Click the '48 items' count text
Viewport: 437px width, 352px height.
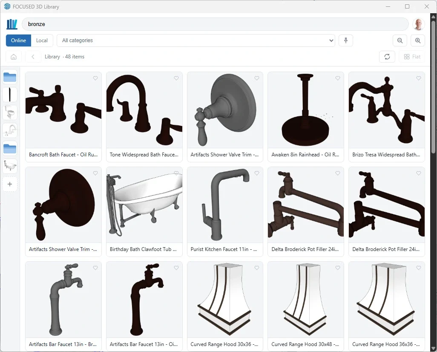(75, 57)
